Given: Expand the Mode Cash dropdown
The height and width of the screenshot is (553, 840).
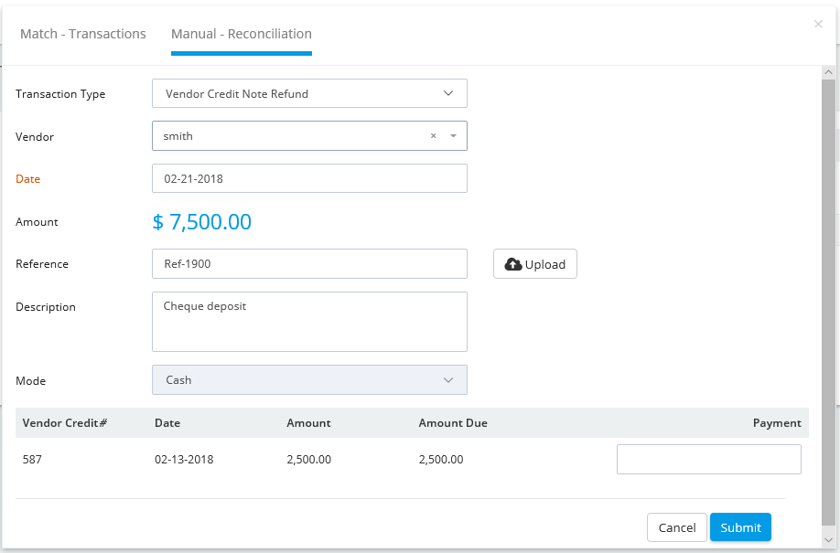Looking at the screenshot, I should (x=309, y=380).
